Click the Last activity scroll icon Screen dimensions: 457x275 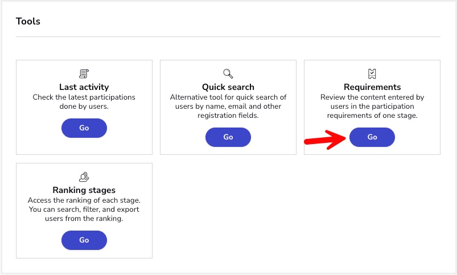point(84,74)
